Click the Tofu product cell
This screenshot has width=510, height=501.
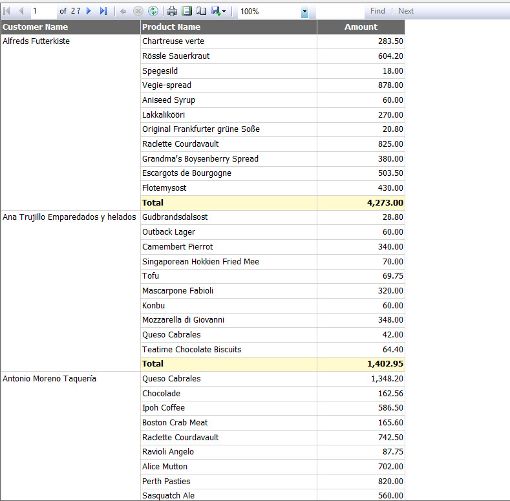pos(229,276)
